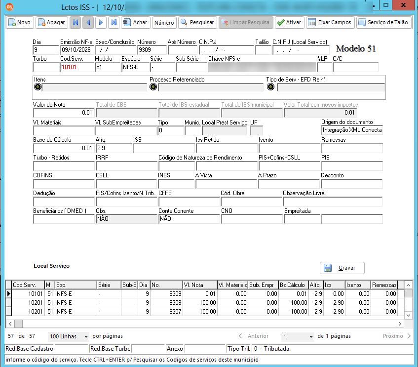Click the grid horizontal scroll left arrow
This screenshot has width=418, height=367.
tap(10, 324)
